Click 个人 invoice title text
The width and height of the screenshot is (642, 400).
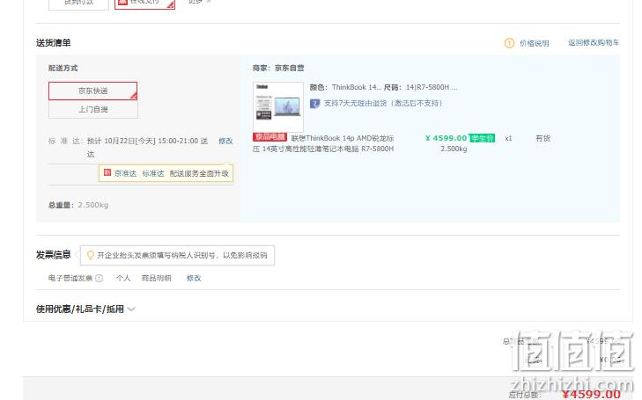(122, 279)
